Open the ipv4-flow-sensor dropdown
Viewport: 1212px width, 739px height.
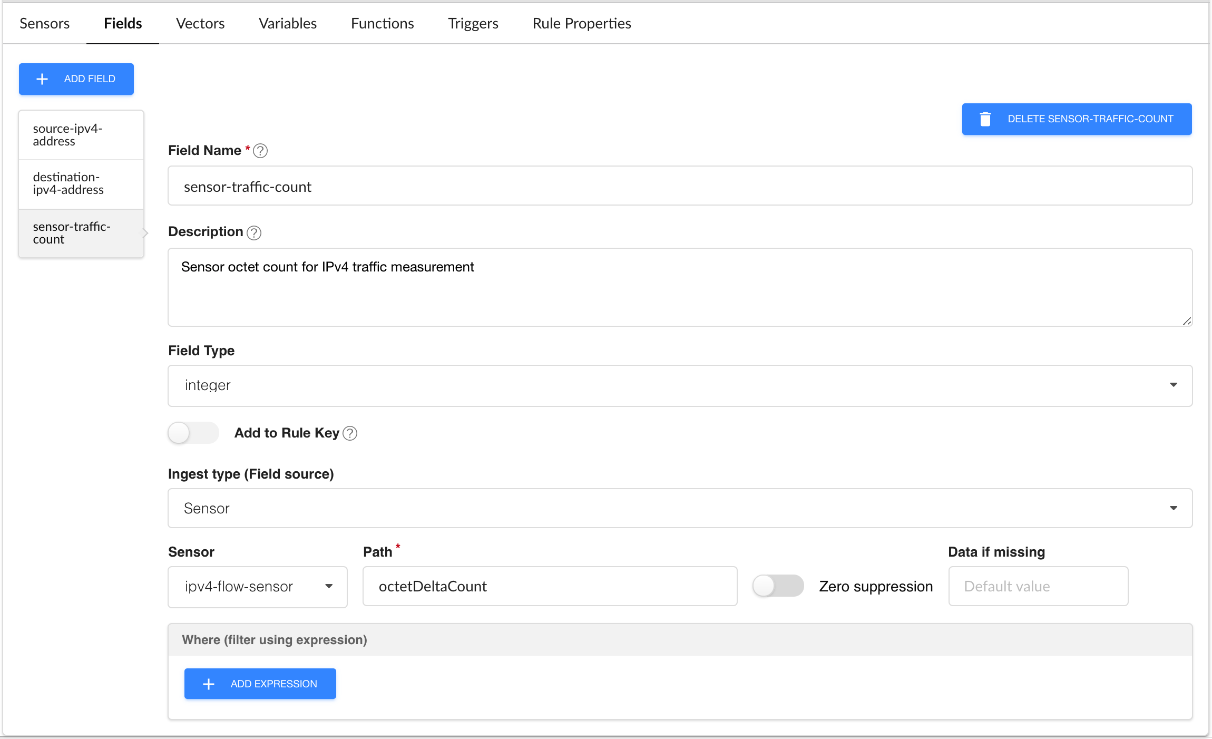257,587
